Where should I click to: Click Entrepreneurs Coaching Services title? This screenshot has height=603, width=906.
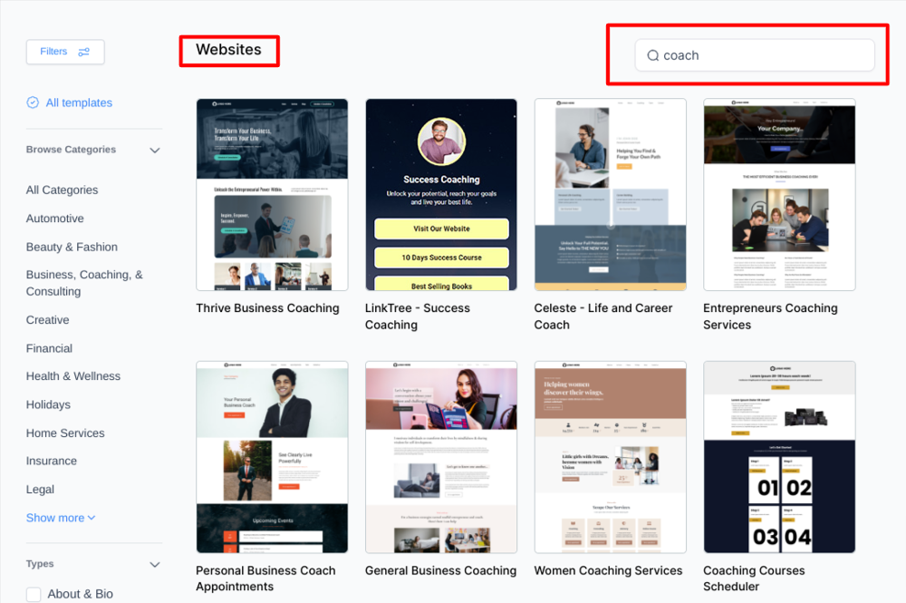tap(770, 316)
